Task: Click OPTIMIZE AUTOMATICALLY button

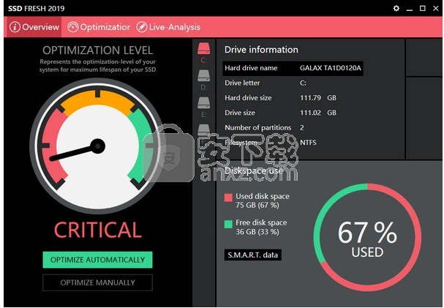Action: (x=98, y=260)
